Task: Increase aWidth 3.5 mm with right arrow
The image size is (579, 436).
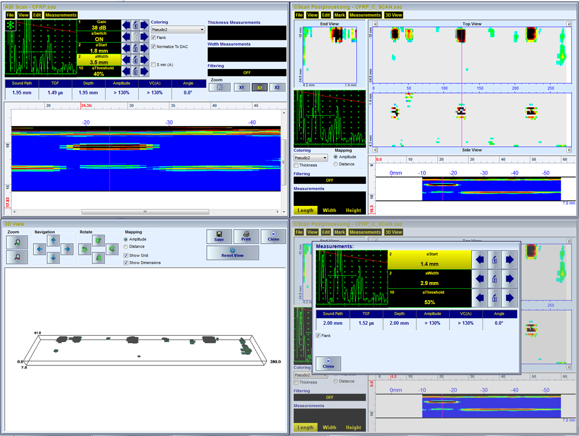Action: (x=144, y=60)
